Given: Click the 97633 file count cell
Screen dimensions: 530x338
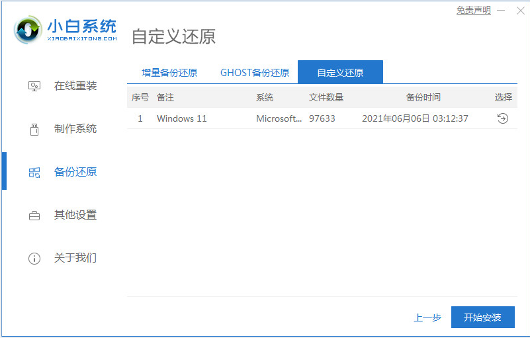Looking at the screenshot, I should coord(322,118).
